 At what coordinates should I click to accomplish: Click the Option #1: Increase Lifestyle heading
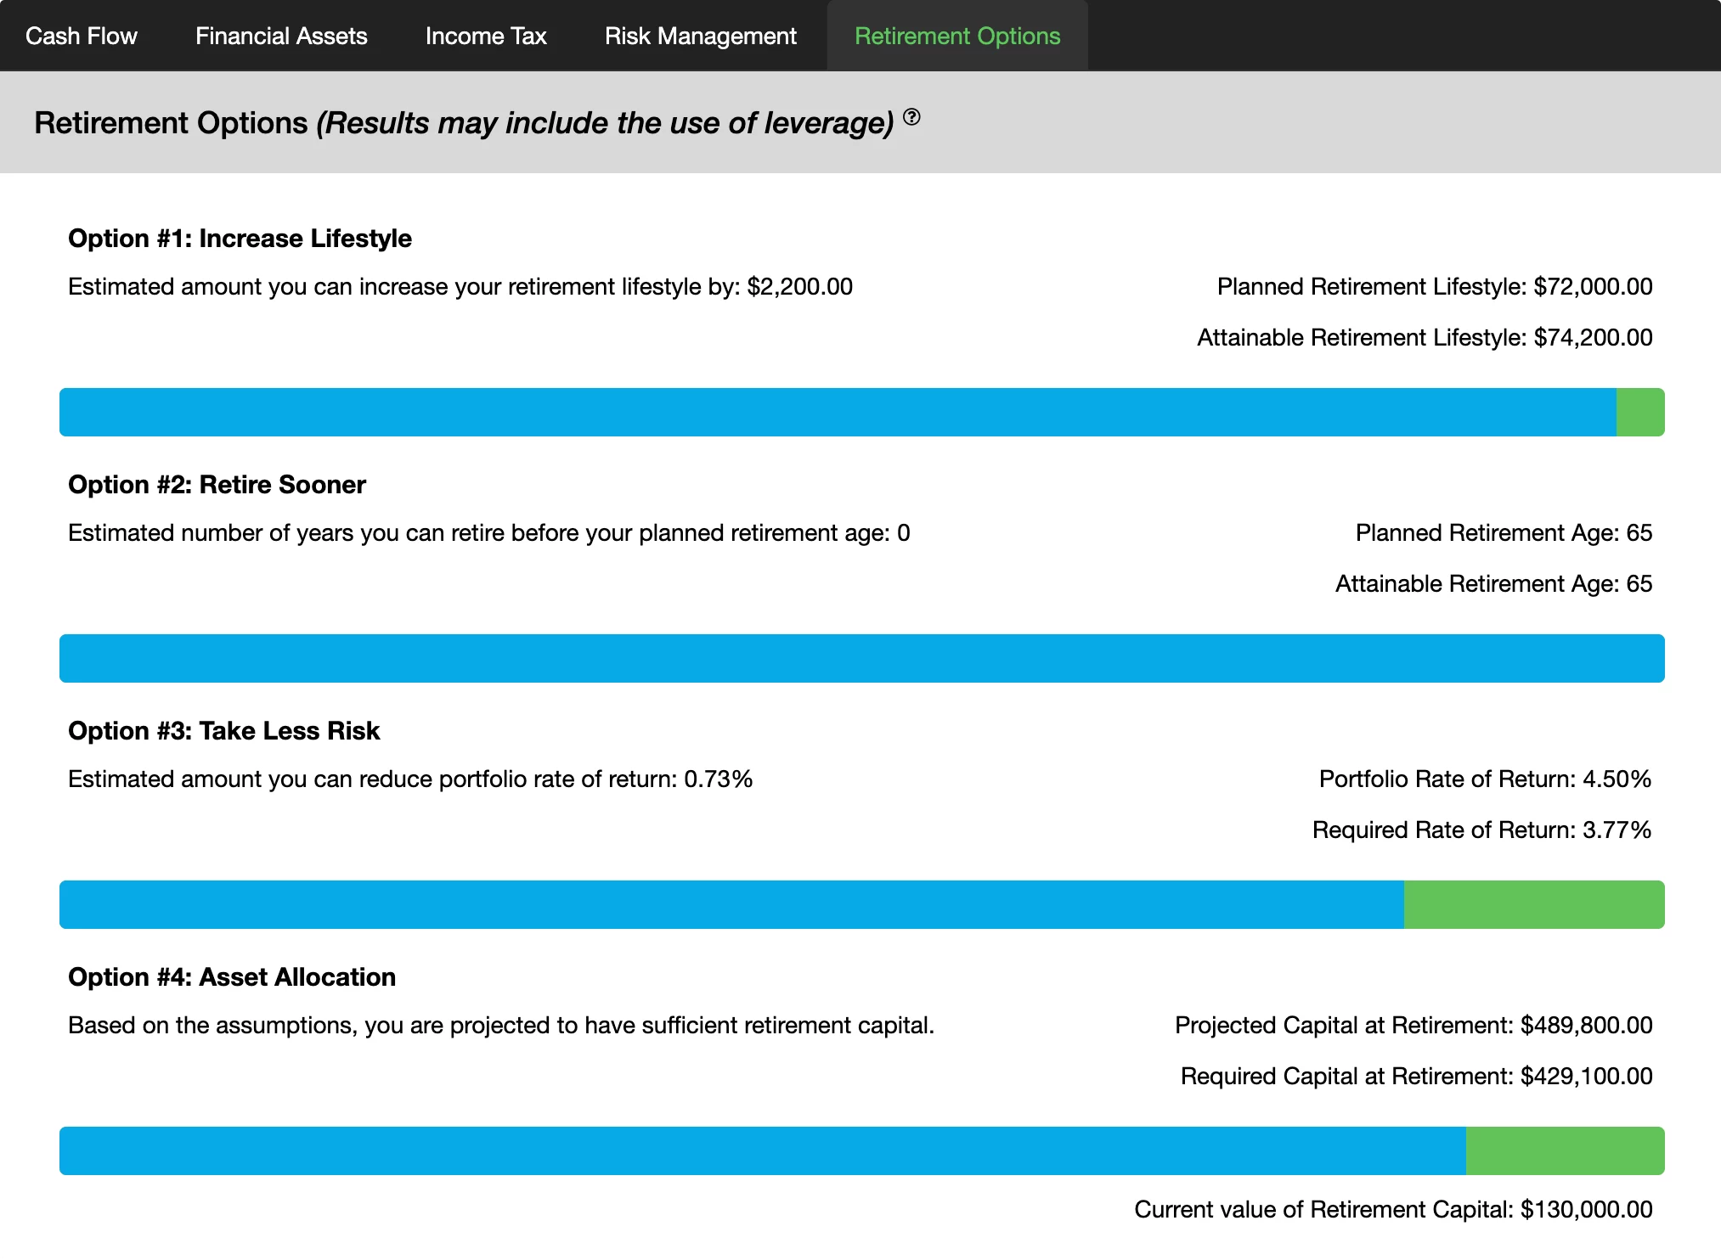point(240,239)
